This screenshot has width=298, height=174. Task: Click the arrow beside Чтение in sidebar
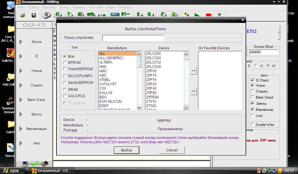21,71
